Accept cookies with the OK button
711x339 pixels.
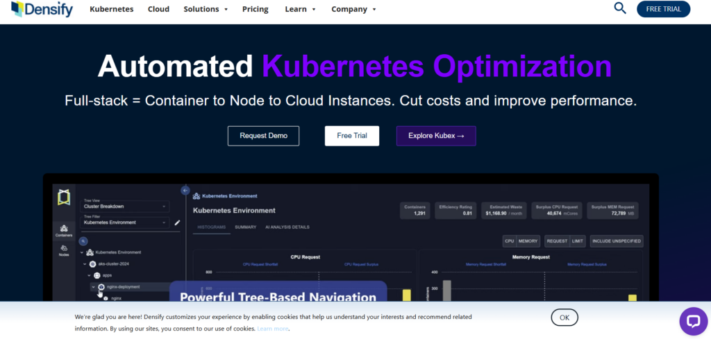(564, 318)
